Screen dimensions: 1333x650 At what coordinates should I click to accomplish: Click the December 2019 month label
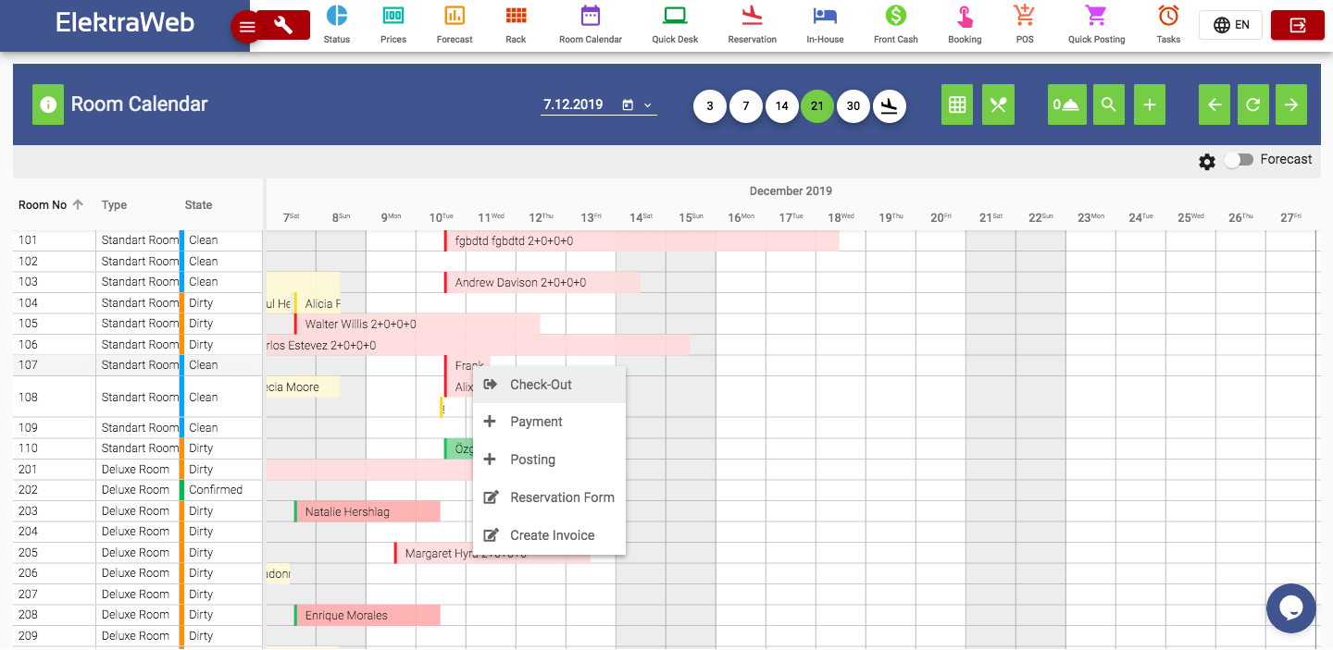coord(791,191)
